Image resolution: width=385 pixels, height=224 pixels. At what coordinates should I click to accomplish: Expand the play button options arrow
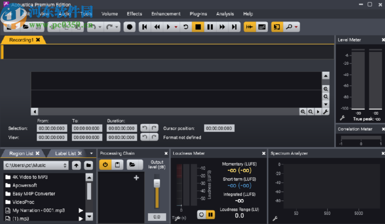176,27
